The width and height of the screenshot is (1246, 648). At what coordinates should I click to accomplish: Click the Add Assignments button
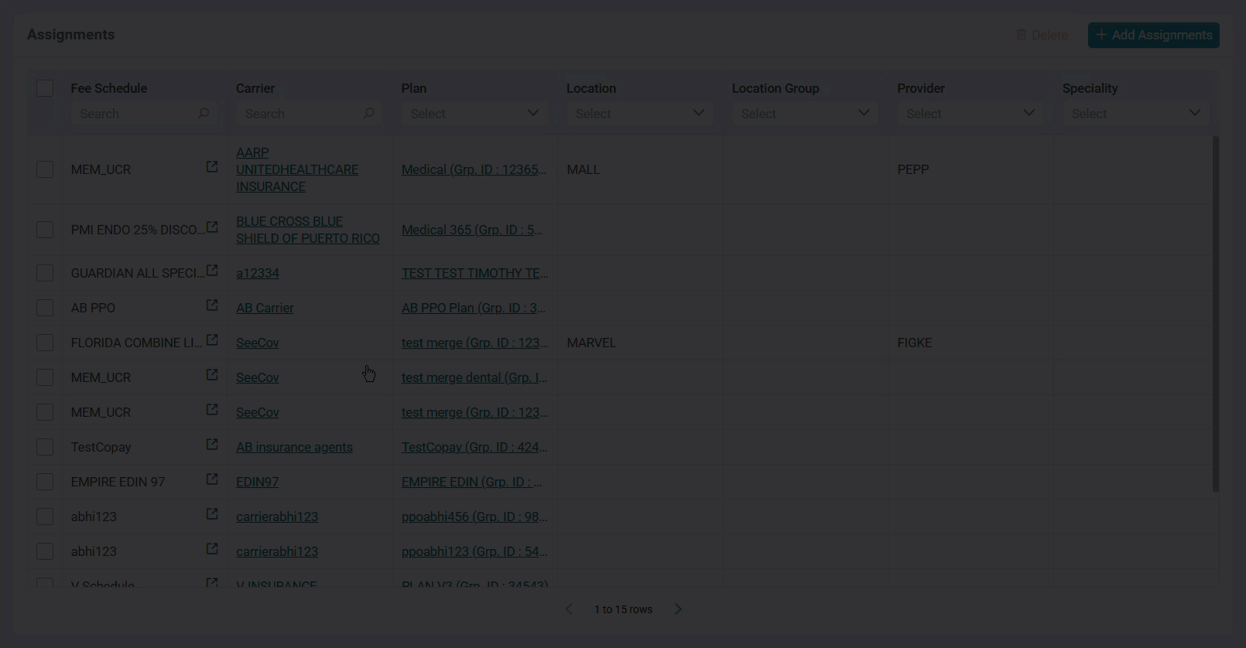pos(1154,35)
